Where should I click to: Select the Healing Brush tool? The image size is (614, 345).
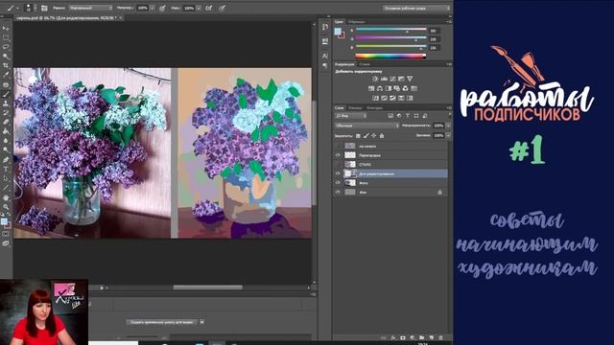[6, 84]
